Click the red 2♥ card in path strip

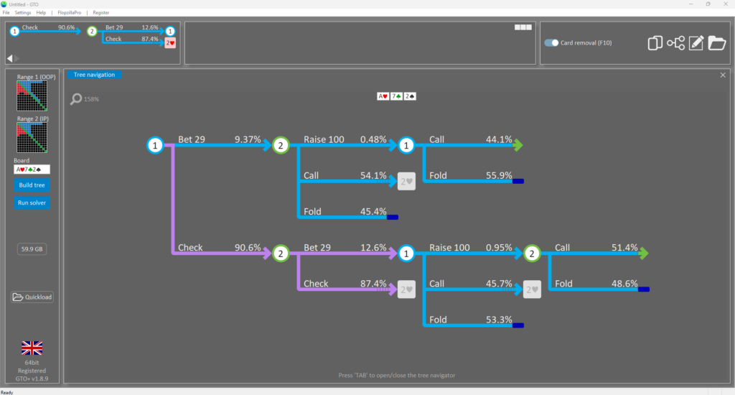(170, 43)
